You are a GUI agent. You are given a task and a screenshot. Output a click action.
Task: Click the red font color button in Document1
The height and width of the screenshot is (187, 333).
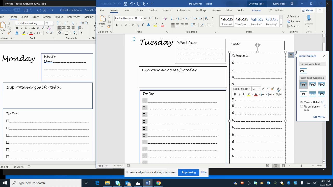(x=163, y=25)
